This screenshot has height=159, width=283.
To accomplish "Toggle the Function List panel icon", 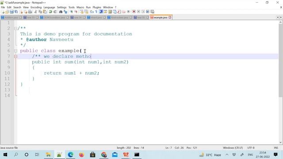I will click(x=119, y=12).
